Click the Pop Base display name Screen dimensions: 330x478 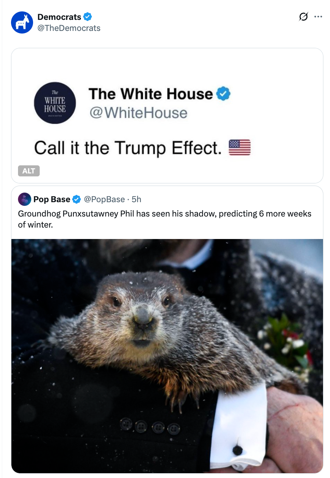pyautogui.click(x=52, y=199)
